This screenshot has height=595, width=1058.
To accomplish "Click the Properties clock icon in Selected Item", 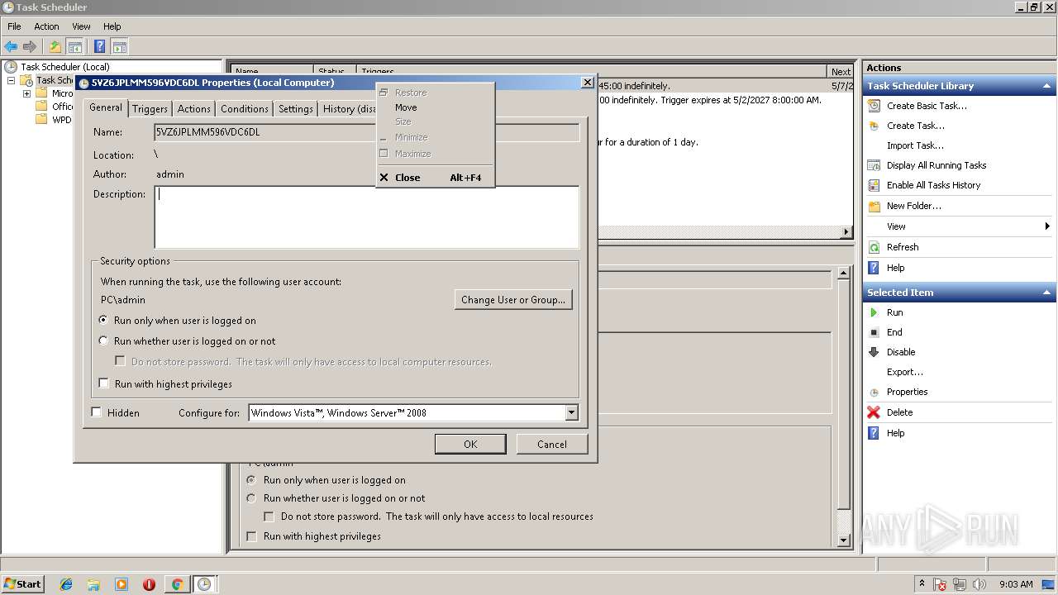I will (x=874, y=392).
